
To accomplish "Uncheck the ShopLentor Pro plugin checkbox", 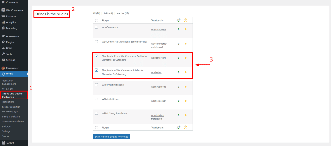I will tap(96, 56).
